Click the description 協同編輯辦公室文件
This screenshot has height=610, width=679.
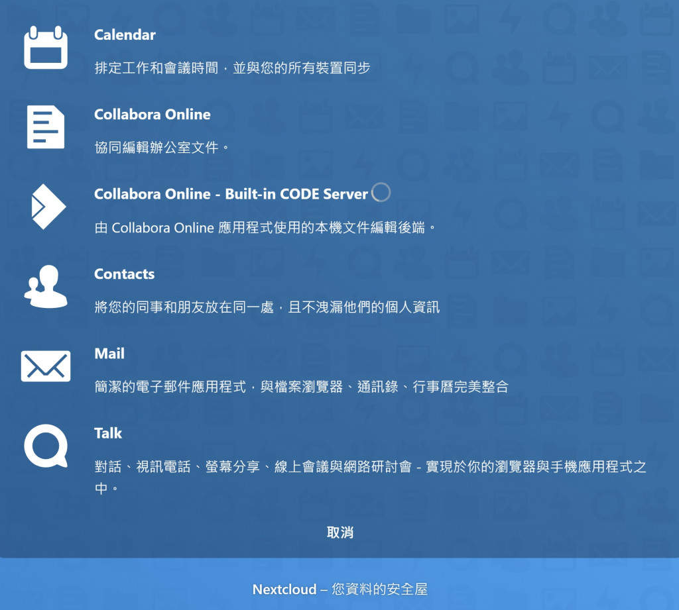(162, 148)
